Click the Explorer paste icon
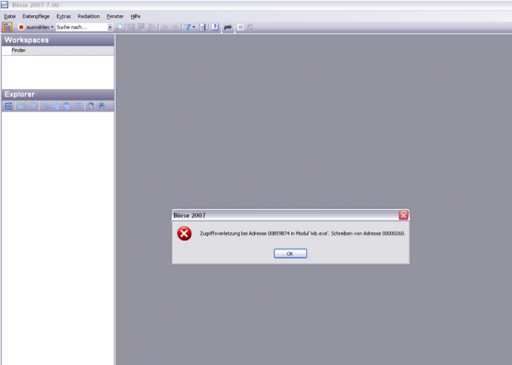This screenshot has height=365, width=512. [x=66, y=106]
